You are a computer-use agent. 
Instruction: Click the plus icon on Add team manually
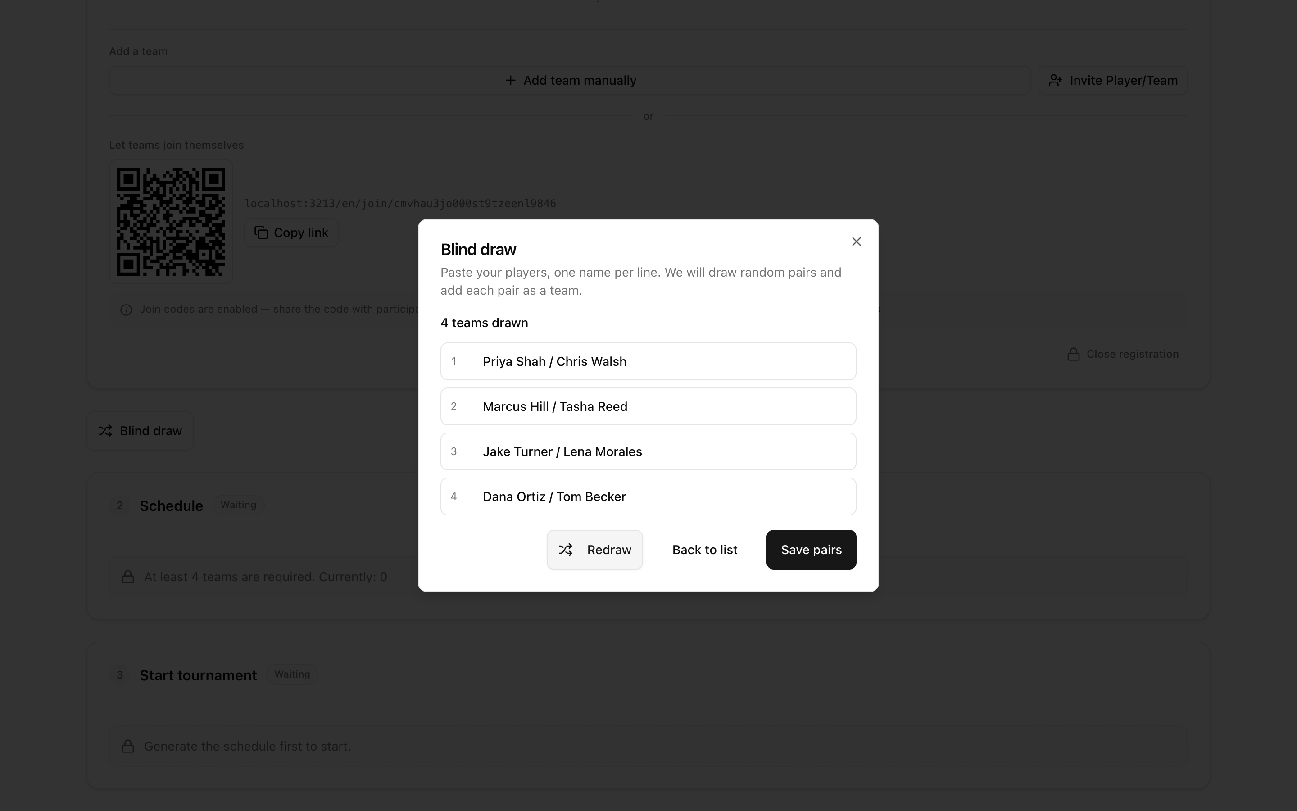point(510,81)
